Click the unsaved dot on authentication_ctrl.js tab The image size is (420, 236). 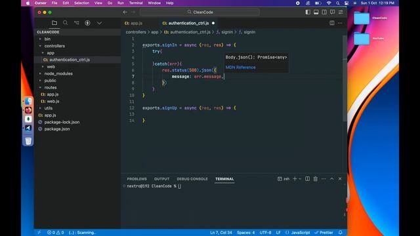tap(213, 24)
